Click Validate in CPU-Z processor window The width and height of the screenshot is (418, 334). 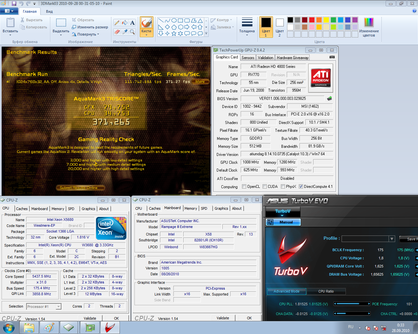(x=90, y=318)
